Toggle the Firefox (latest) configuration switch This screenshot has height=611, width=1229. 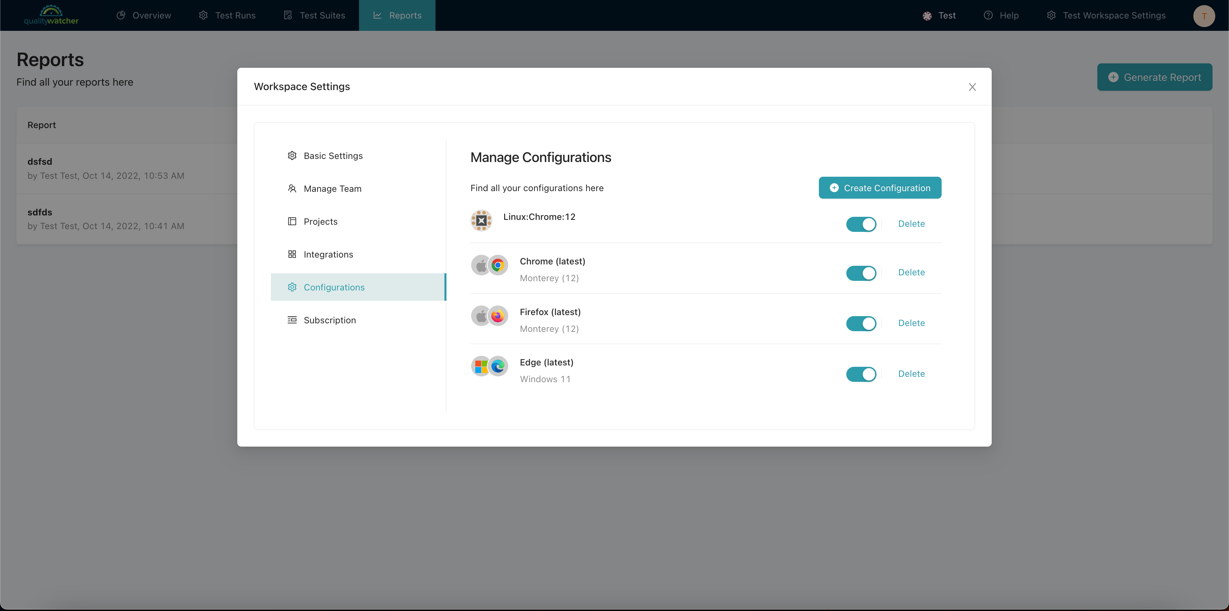pos(861,323)
